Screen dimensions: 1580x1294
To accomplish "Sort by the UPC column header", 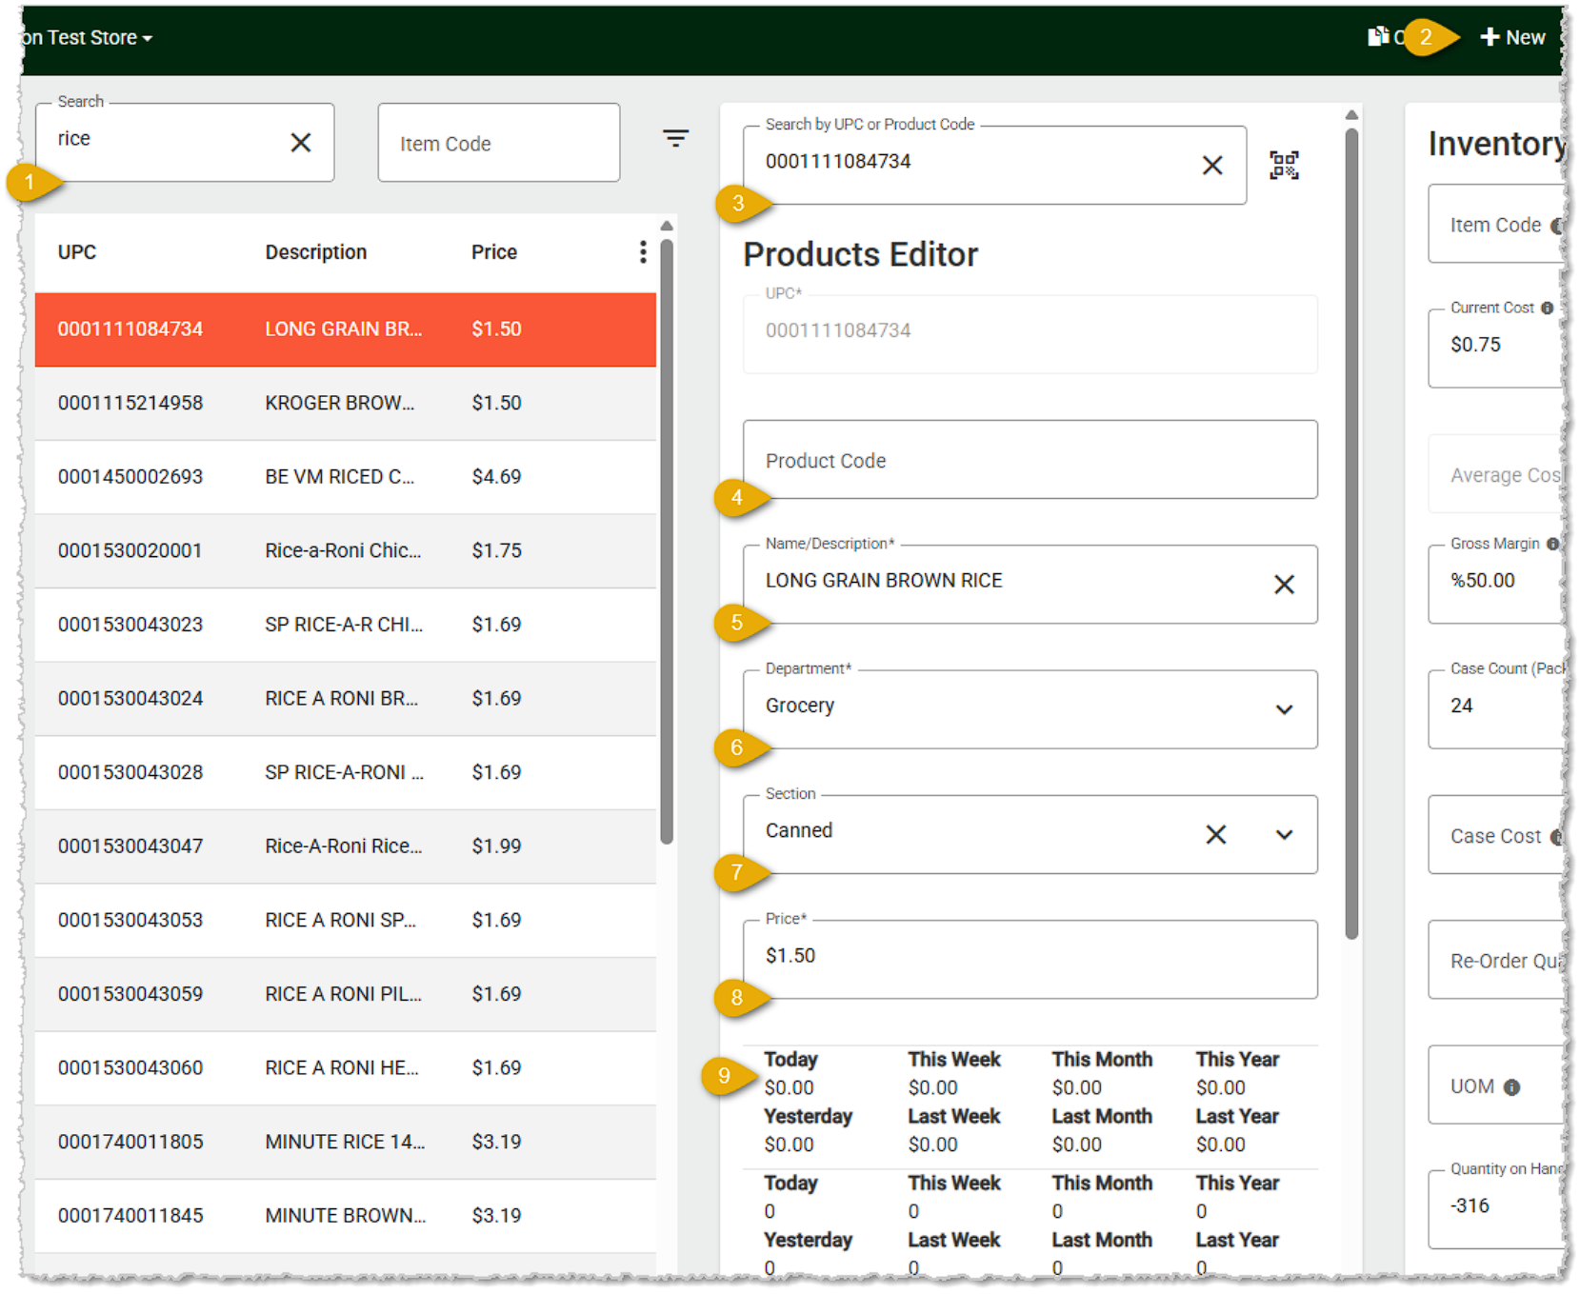I will point(77,252).
